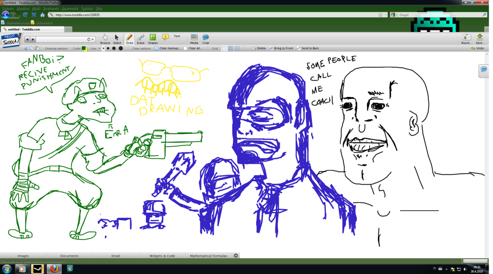
Task: Open the yellow secondary color swatch
Action: (x=86, y=49)
